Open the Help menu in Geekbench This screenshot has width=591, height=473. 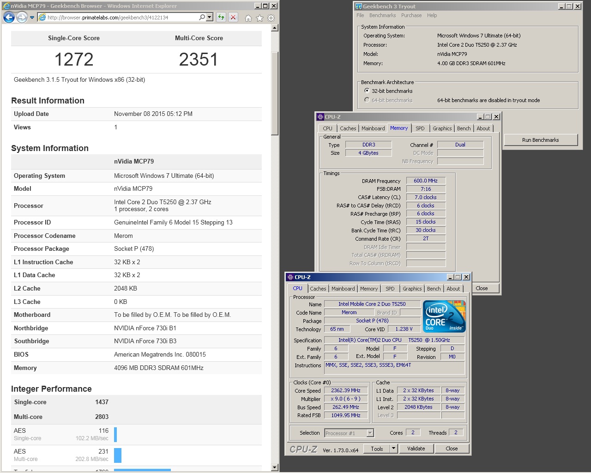point(432,15)
